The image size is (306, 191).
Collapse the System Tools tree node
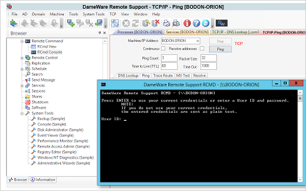(22, 114)
